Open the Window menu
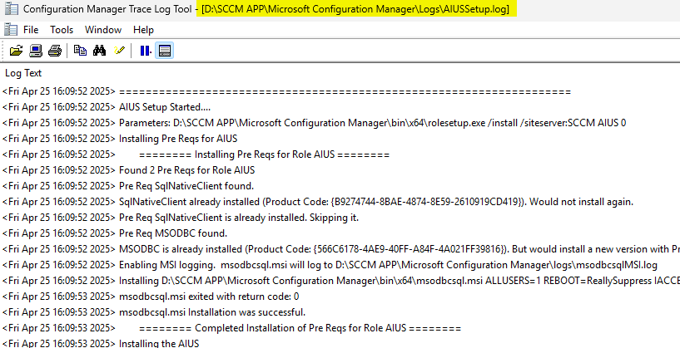 [x=102, y=29]
